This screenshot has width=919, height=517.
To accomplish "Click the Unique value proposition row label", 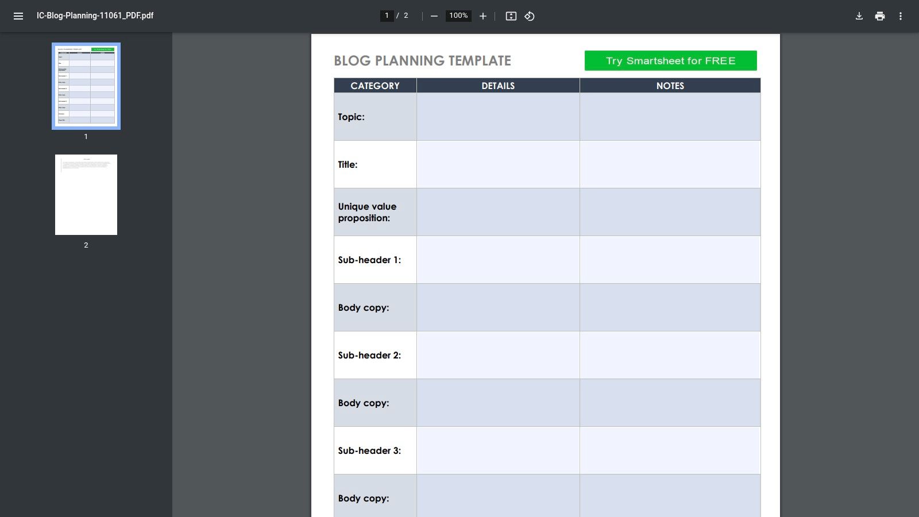I will (x=366, y=212).
